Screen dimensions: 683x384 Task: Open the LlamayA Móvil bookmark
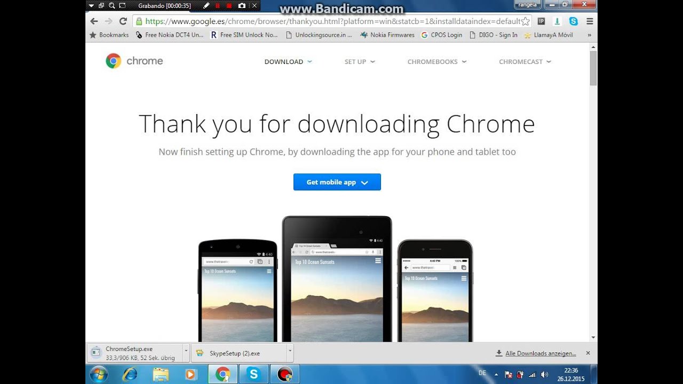click(x=549, y=35)
